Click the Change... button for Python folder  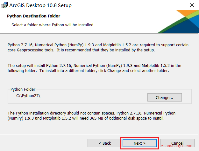pos(165,97)
